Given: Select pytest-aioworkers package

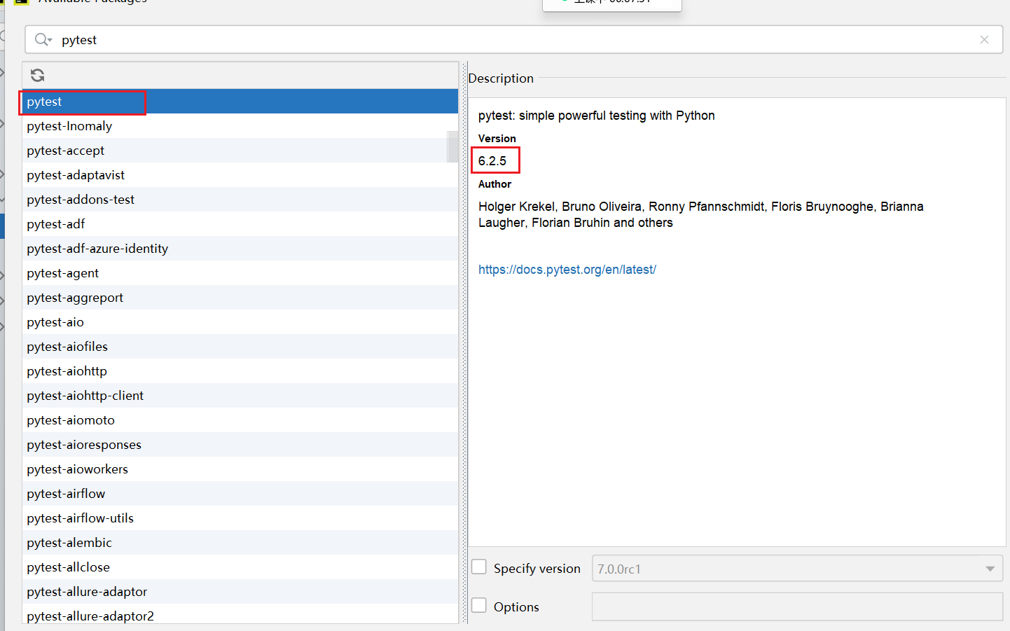Looking at the screenshot, I should [x=240, y=469].
